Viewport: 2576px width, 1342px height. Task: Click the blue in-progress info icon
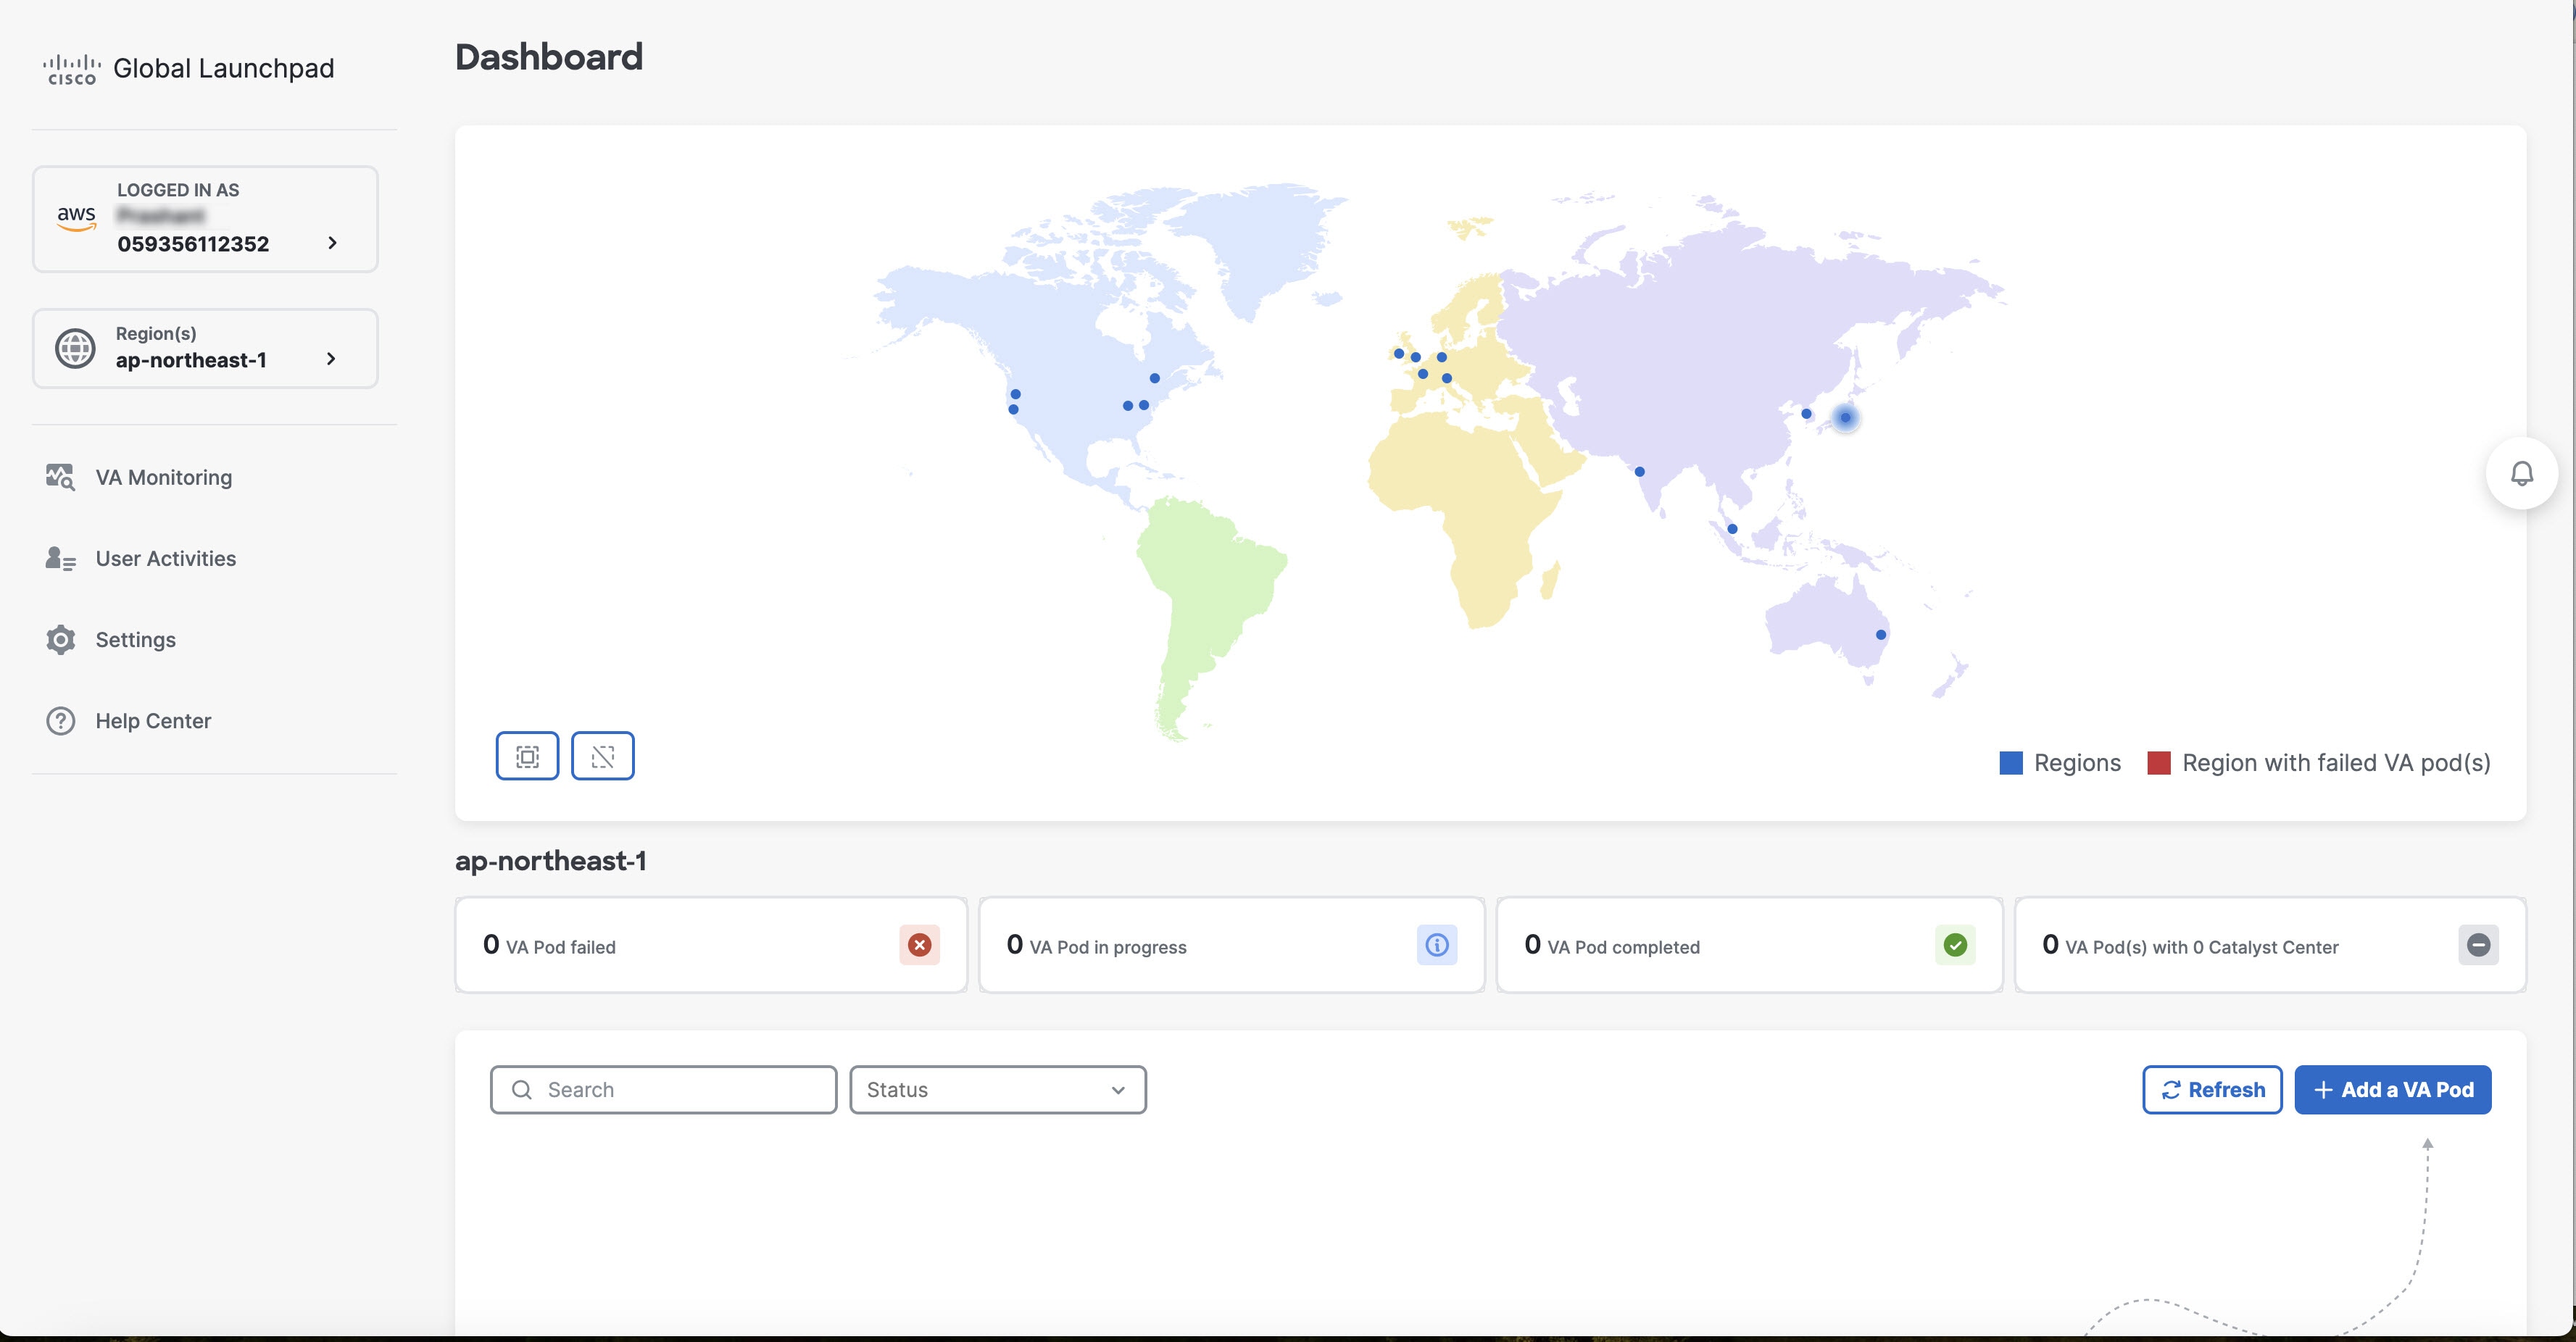1437,945
